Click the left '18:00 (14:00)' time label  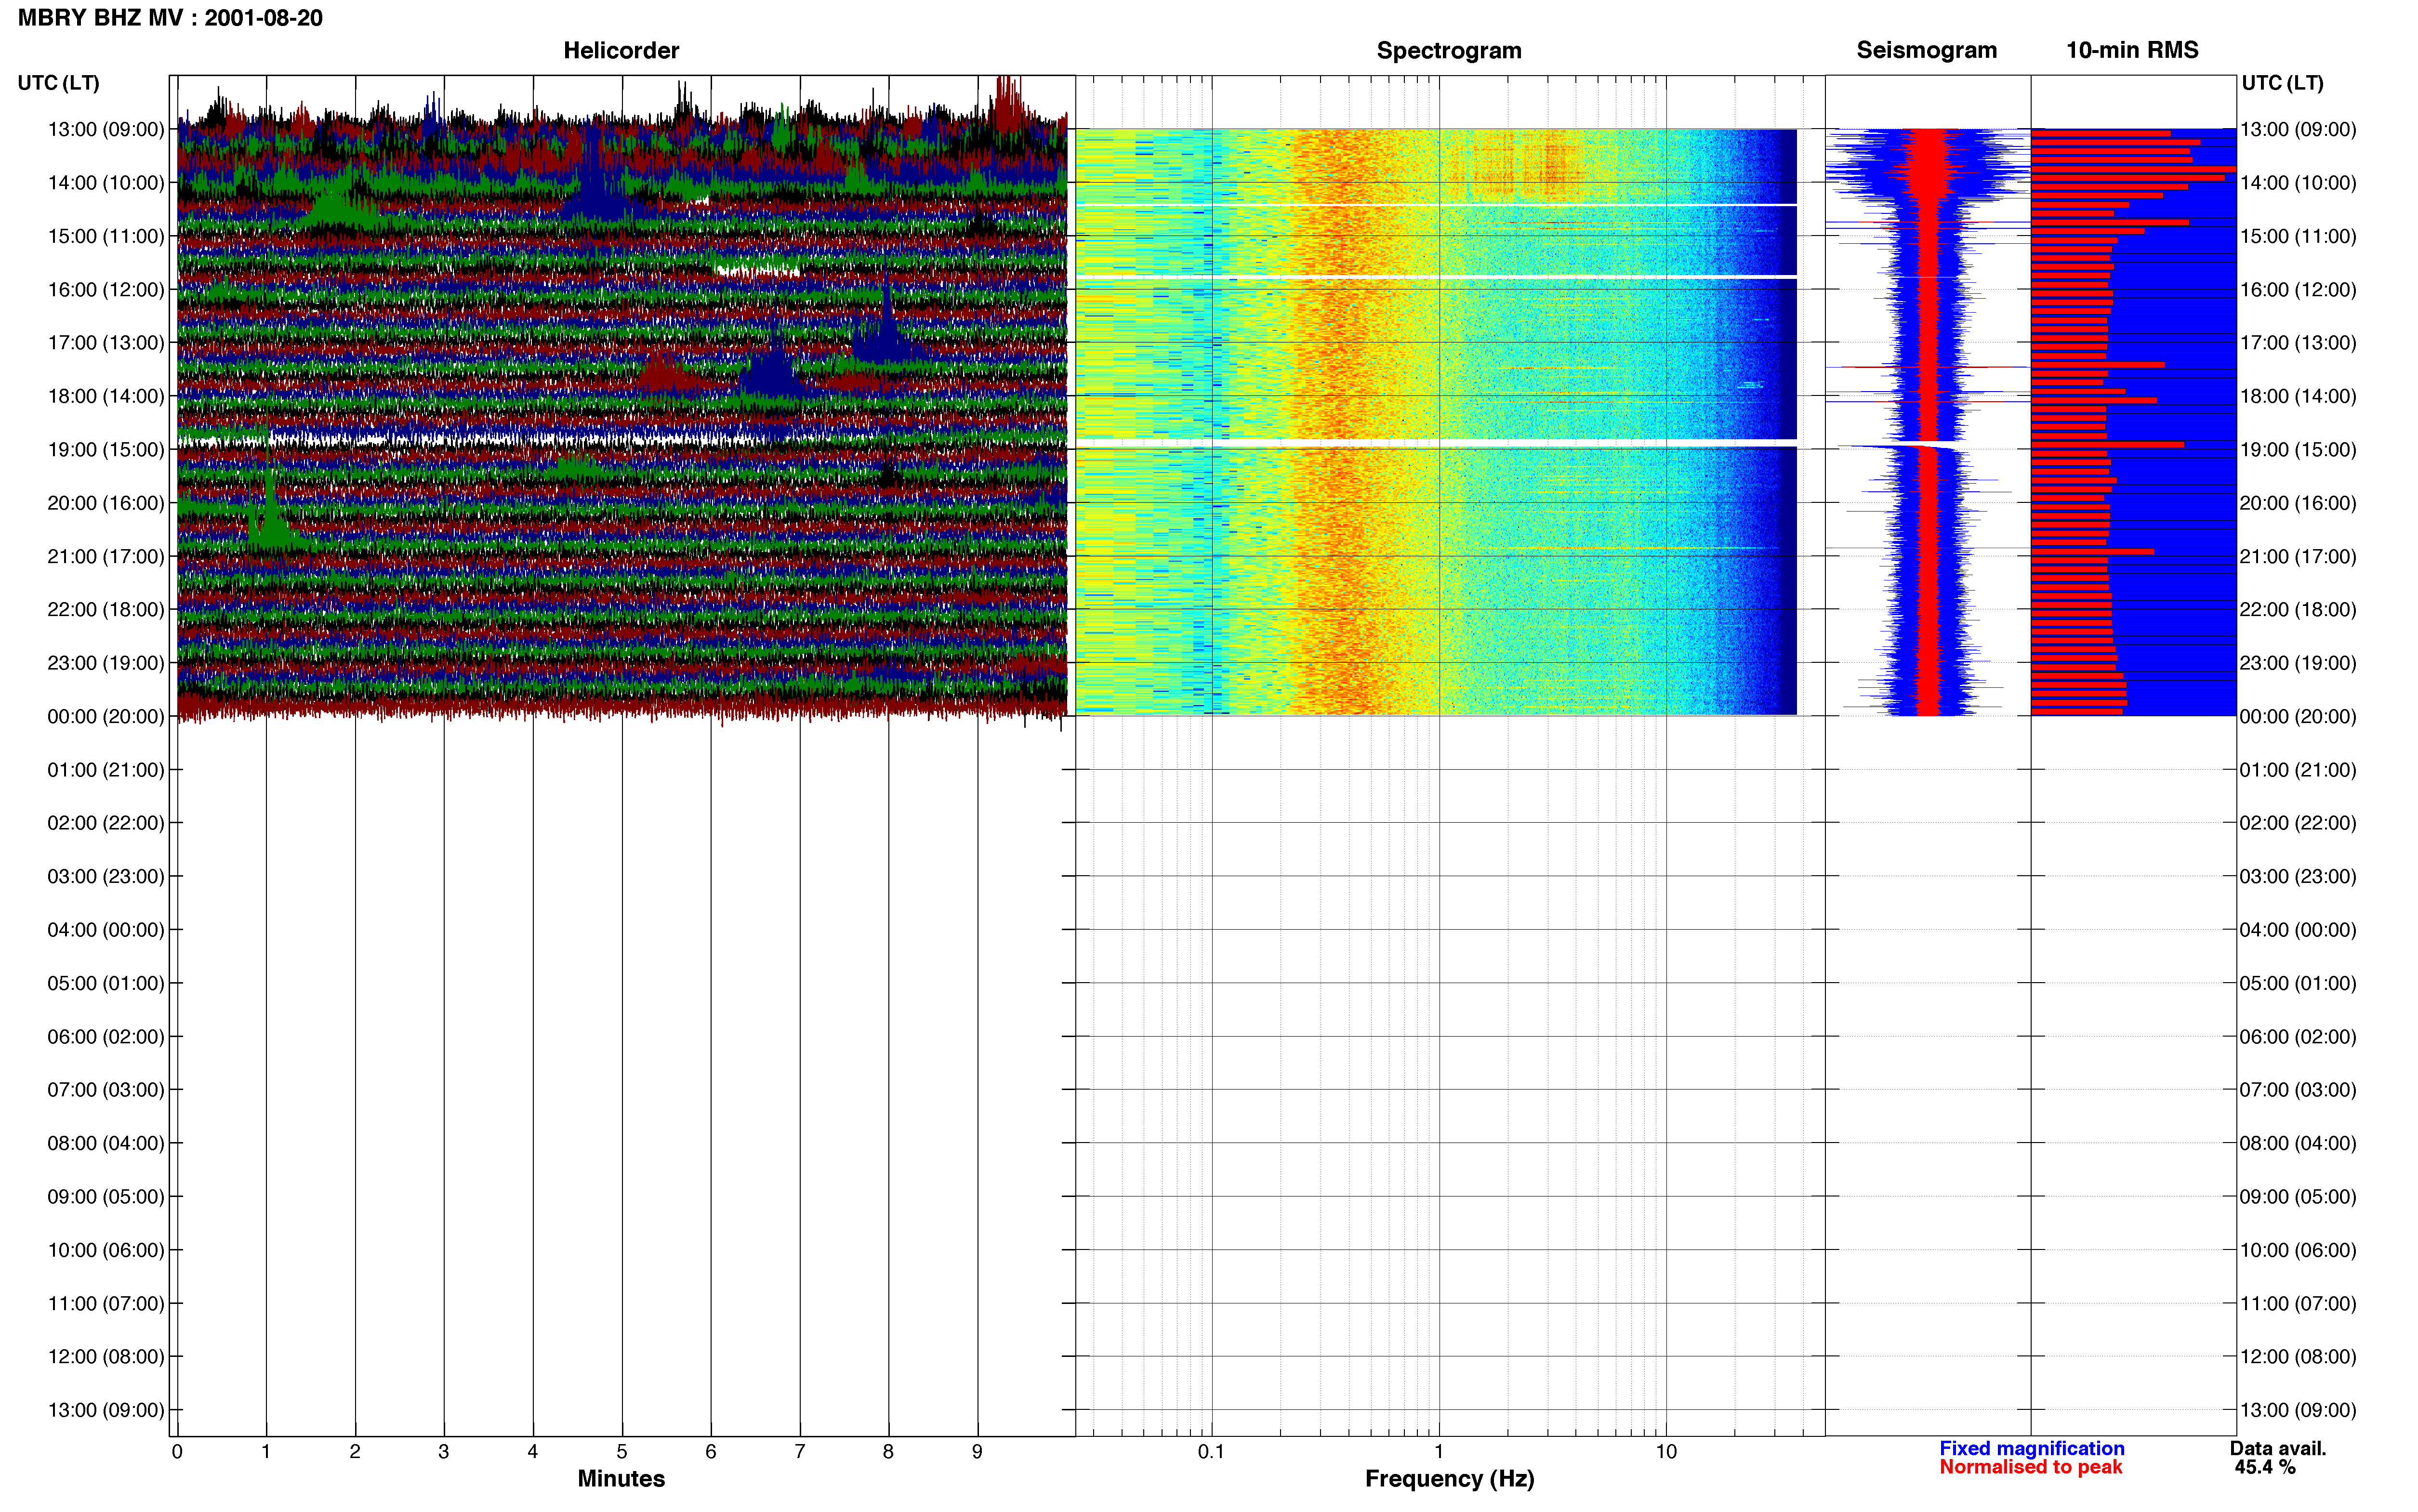click(106, 396)
